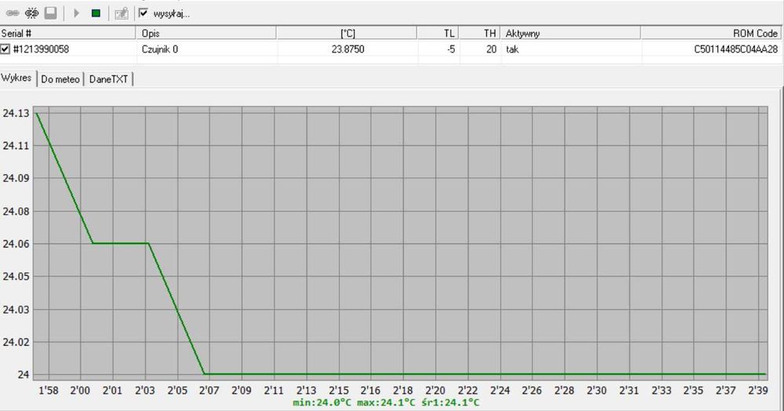Select the Czujnik 0 description cell

159,49
